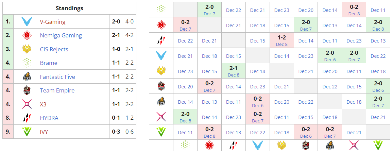
Task: Click Fantastic Five logo in crosstable bottom row
Action: coord(330,145)
